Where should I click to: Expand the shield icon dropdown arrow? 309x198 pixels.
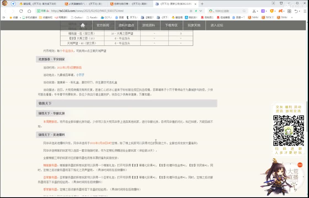click(275, 12)
